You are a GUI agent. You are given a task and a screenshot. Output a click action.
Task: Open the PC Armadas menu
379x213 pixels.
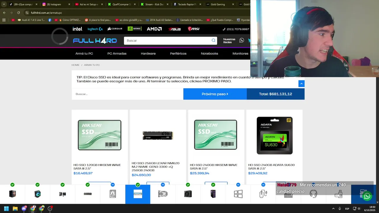point(117,54)
